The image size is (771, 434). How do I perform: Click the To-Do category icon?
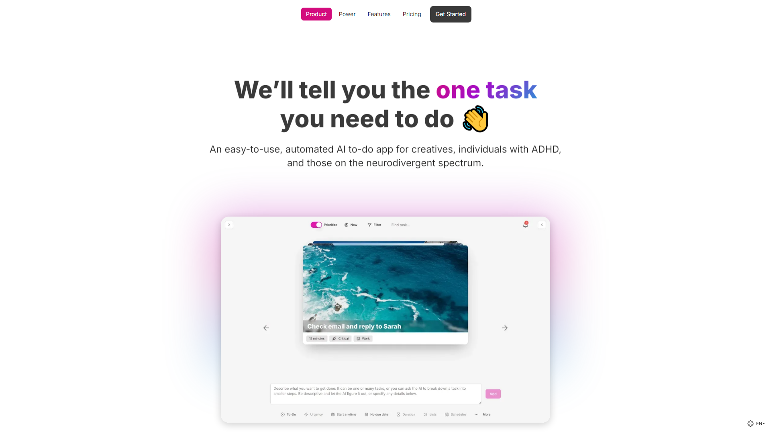point(282,414)
